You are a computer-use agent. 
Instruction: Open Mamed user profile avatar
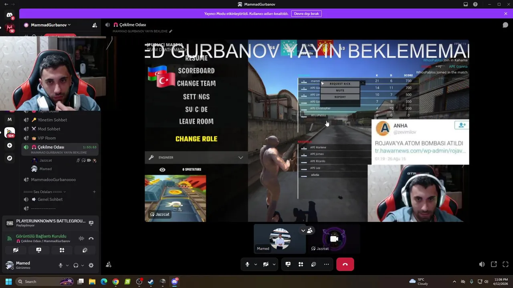10,265
